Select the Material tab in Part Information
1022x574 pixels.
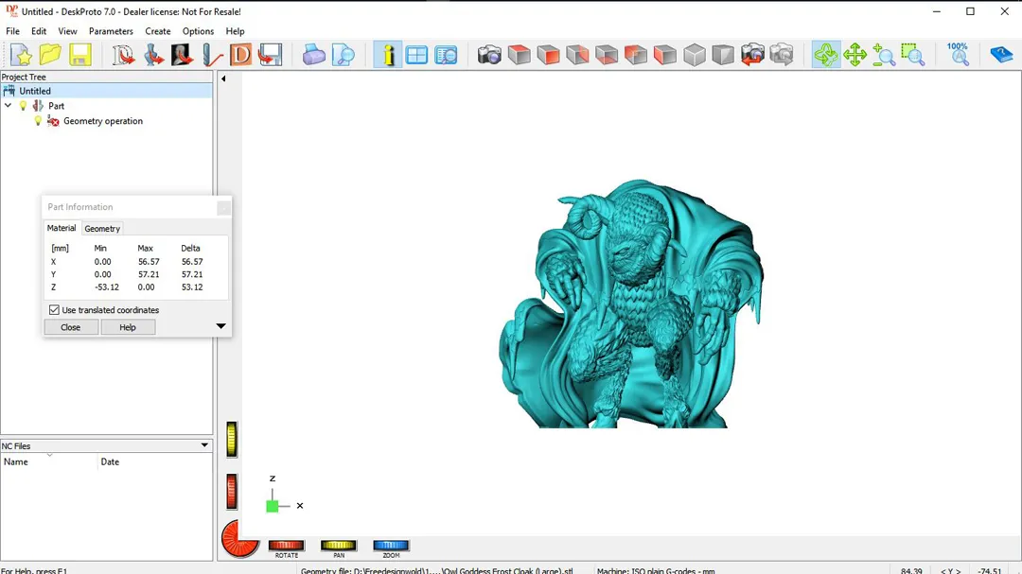[62, 228]
